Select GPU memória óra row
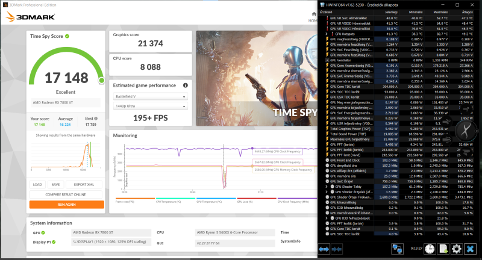The height and width of the screenshot is (260, 482). tap(399, 176)
